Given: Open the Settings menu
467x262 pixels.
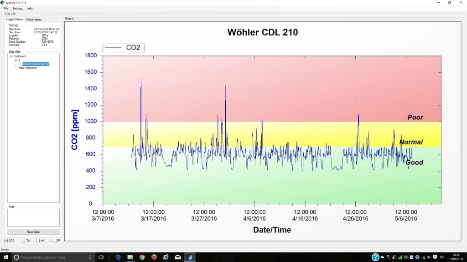Looking at the screenshot, I should point(18,9).
